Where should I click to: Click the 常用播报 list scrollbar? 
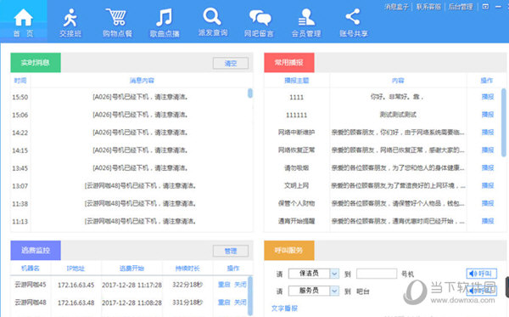tap(503, 122)
